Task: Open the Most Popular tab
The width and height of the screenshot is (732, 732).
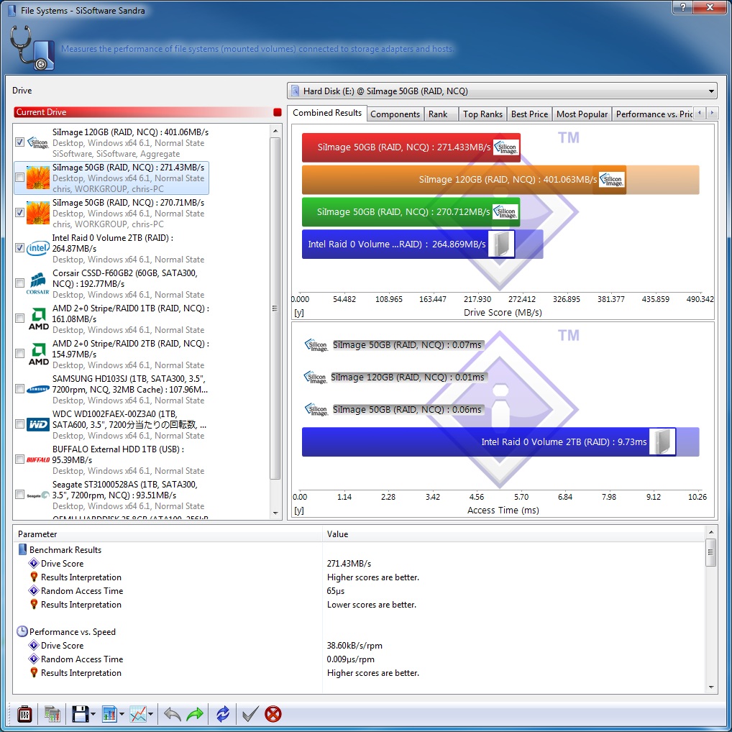Action: point(582,114)
